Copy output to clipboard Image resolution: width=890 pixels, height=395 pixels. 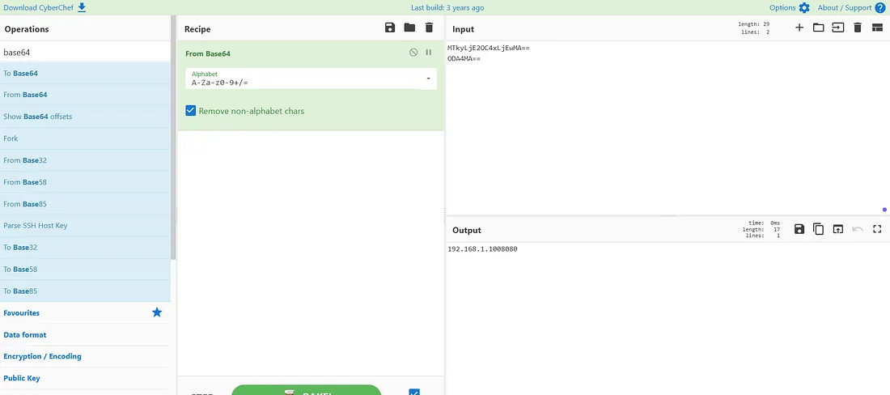pos(819,230)
